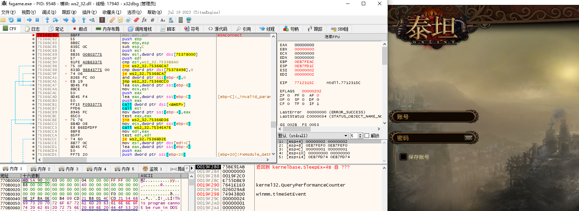Click keyboard icon in 密码 field
Viewport: 579px width, 211px height.
coord(468,138)
